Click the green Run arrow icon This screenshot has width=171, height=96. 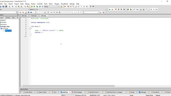pos(34,6)
